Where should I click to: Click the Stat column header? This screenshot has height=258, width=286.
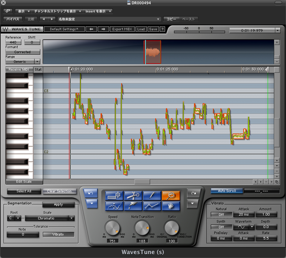click(38, 70)
